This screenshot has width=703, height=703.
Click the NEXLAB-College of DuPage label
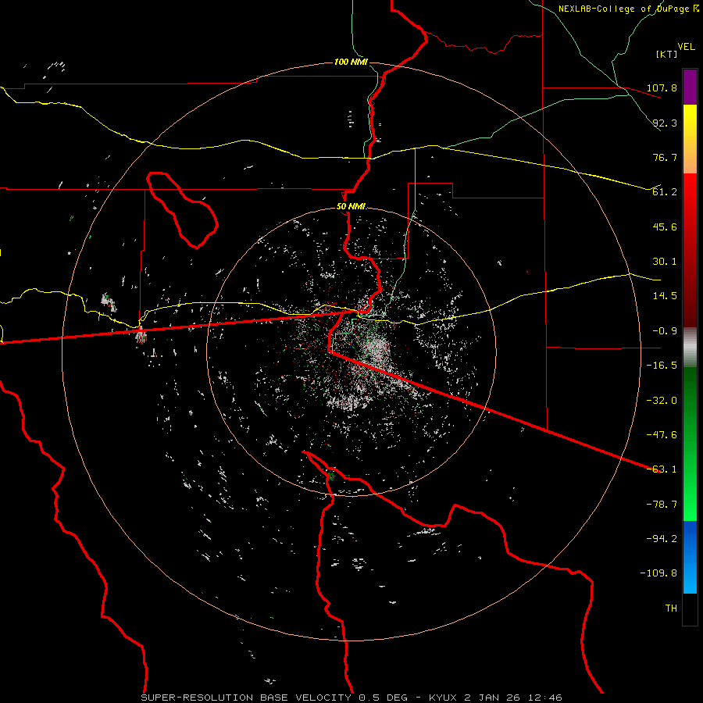(624, 9)
